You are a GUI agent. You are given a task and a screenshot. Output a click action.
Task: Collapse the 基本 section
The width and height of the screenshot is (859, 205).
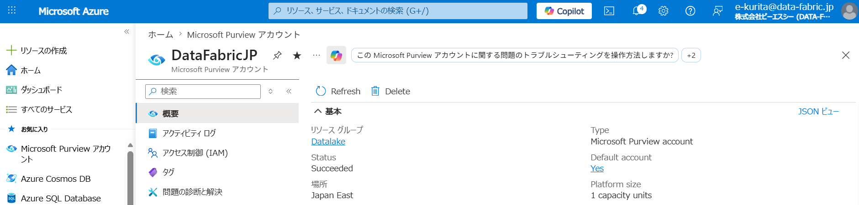[x=327, y=111]
